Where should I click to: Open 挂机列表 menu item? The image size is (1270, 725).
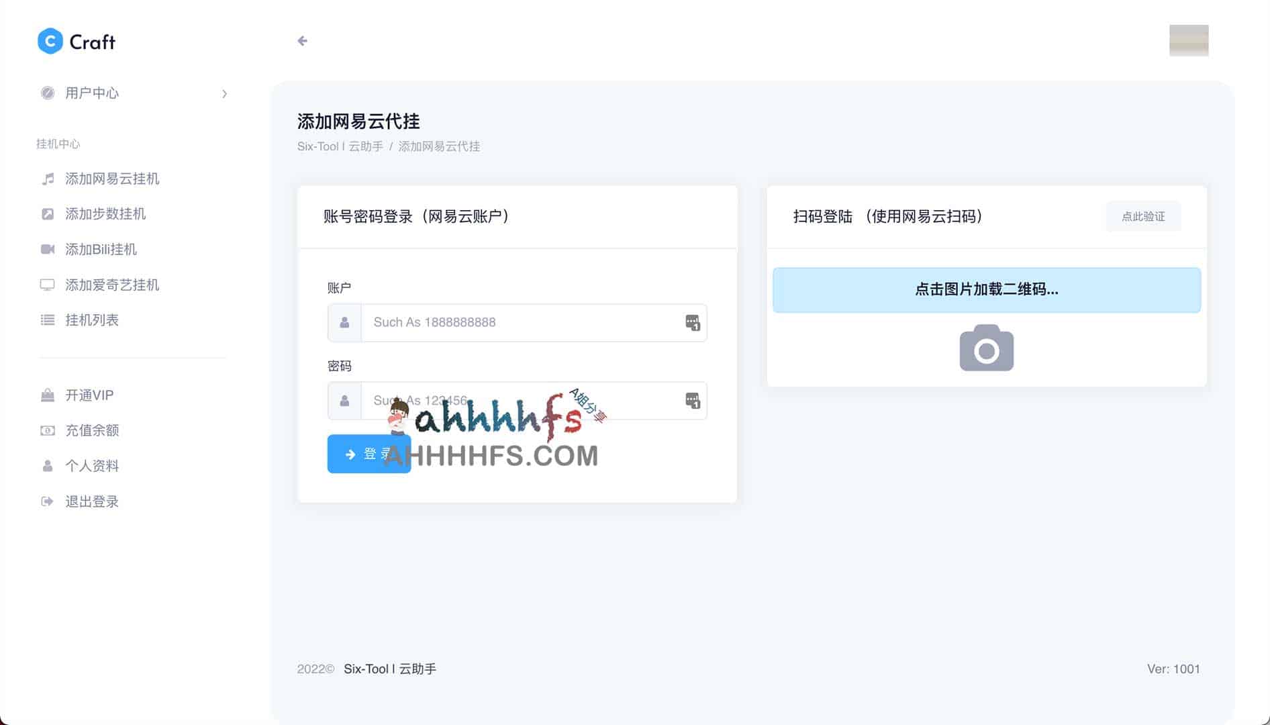click(x=92, y=320)
